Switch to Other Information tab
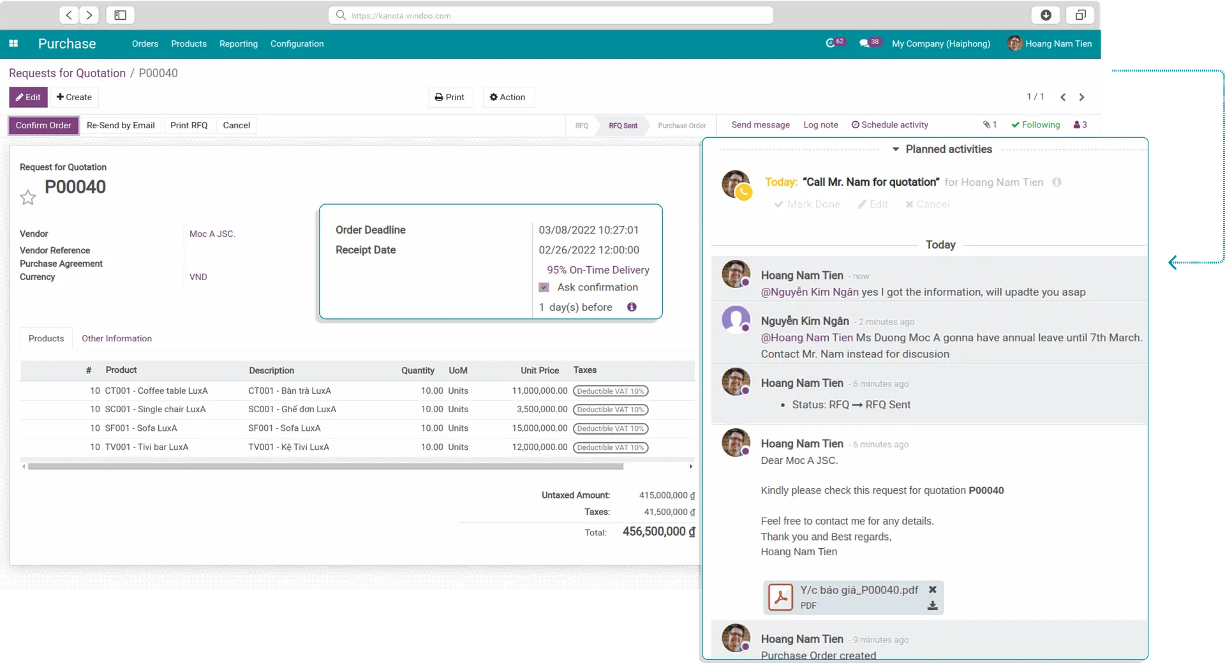The image size is (1225, 665). tap(117, 338)
